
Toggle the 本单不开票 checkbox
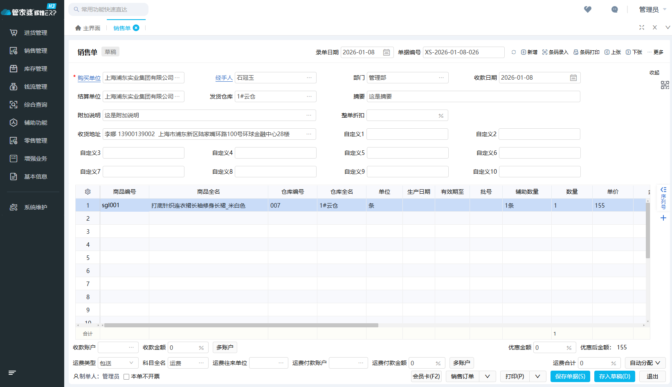coord(126,377)
